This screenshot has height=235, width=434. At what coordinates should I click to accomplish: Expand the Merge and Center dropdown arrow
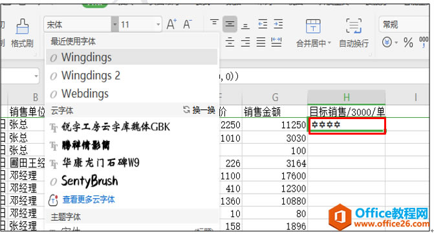coord(329,43)
